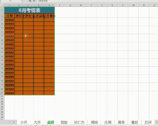Select column header H
This screenshot has height=126, width=158.
pyautogui.click(x=81, y=5)
